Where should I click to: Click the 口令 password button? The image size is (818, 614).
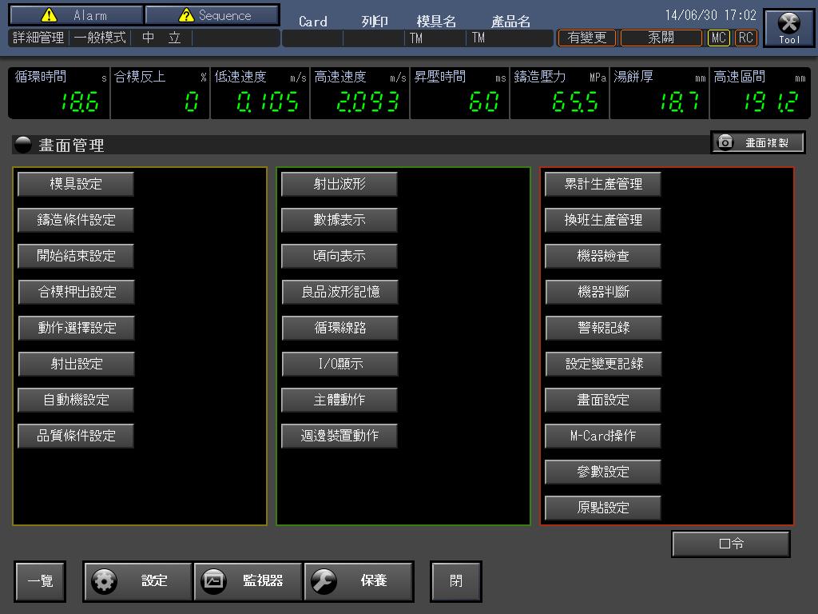tap(731, 544)
